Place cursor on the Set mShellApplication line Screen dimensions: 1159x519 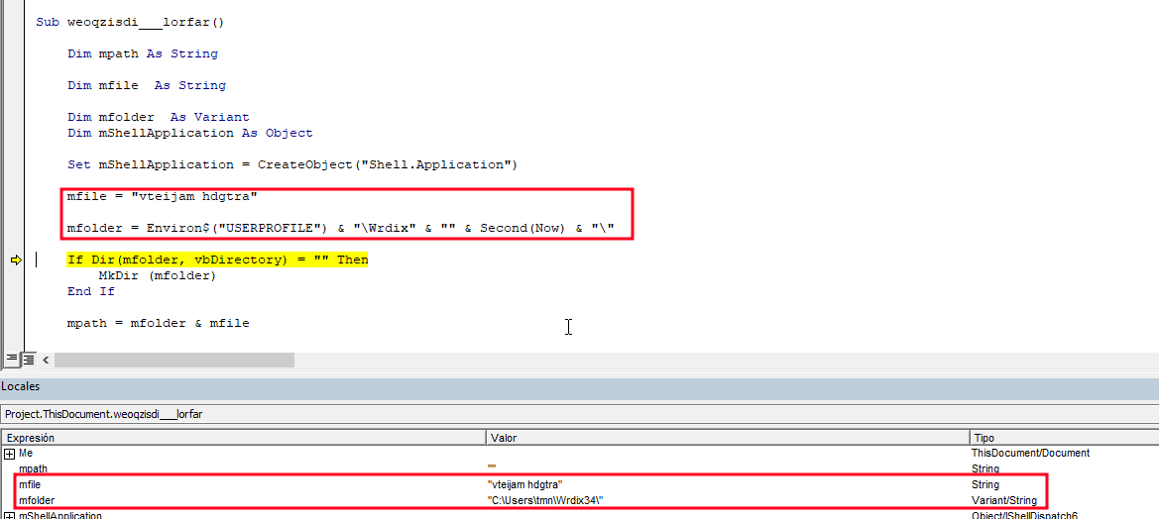click(292, 164)
